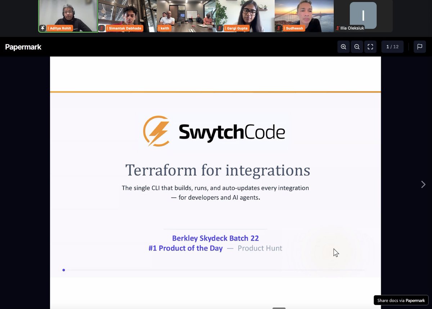The height and width of the screenshot is (309, 432).
Task: Open the Papermark logo link
Action: pyautogui.click(x=23, y=47)
